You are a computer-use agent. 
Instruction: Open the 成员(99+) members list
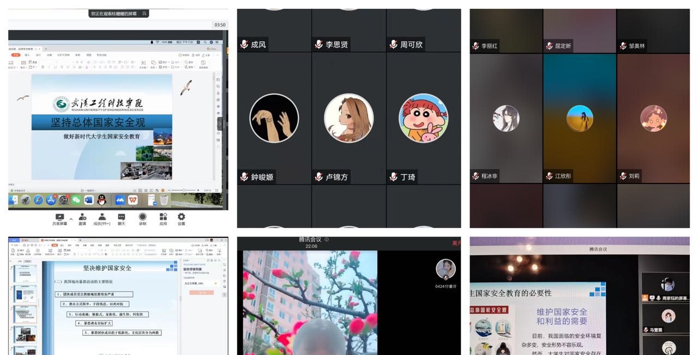(x=102, y=217)
